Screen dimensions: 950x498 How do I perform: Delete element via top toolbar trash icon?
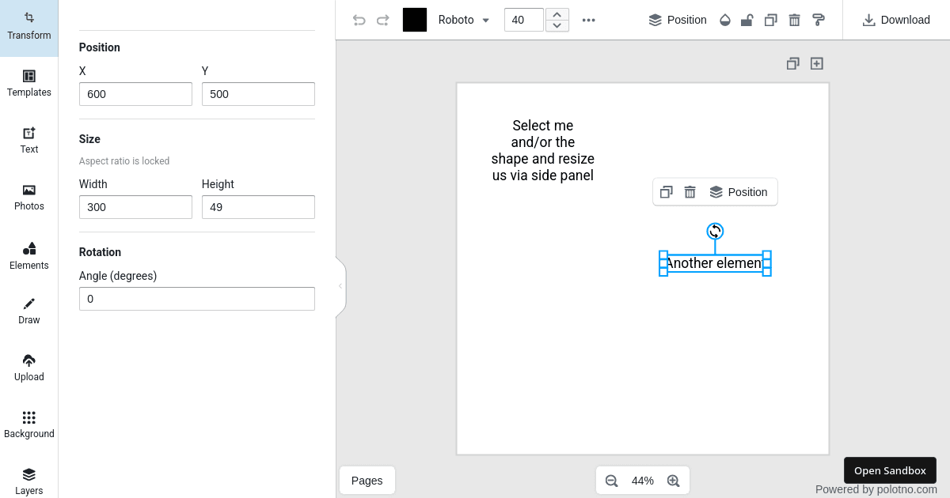[x=794, y=20]
